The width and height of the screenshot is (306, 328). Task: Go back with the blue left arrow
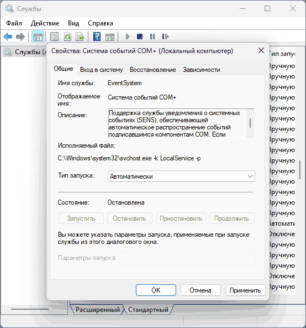(8, 37)
